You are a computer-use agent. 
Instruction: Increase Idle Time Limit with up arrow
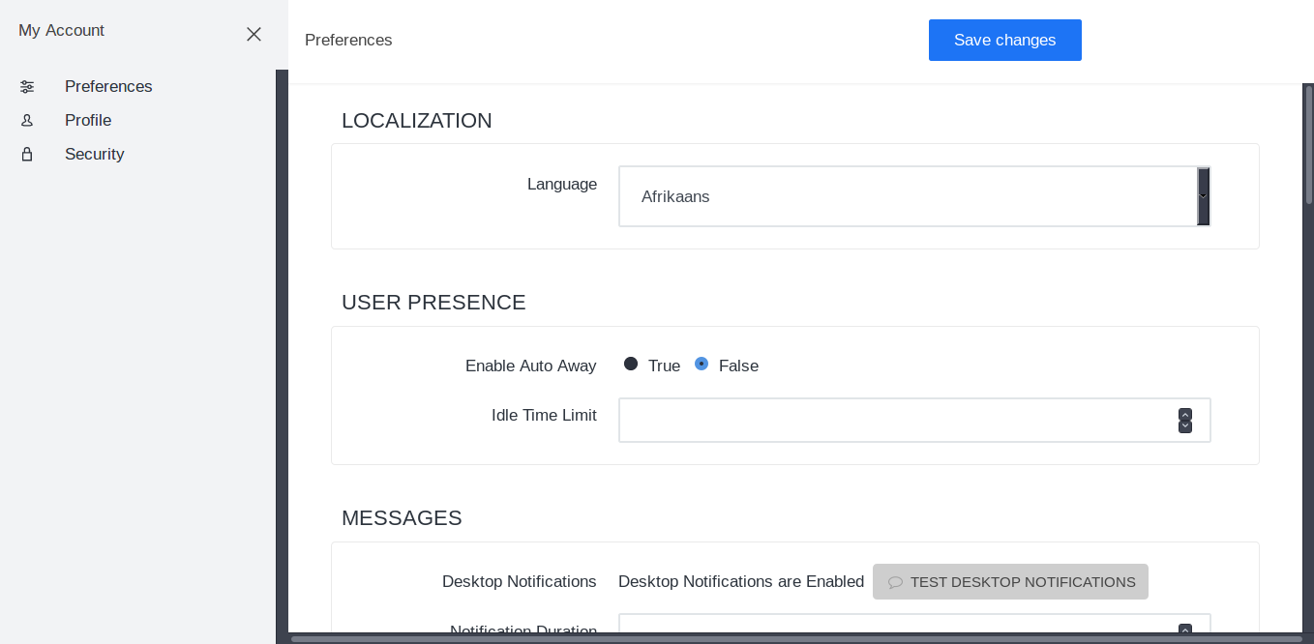pyautogui.click(x=1185, y=415)
